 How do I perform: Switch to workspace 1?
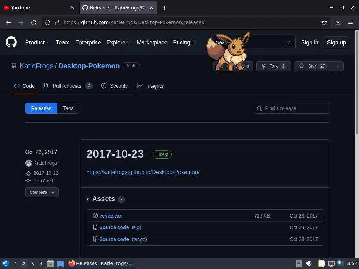[x=15, y=264]
